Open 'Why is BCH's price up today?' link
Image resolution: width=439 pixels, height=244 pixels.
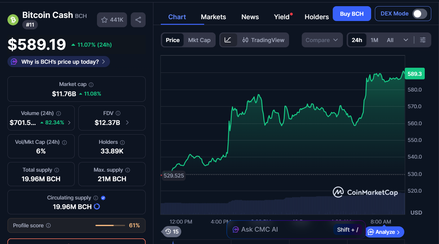point(59,62)
